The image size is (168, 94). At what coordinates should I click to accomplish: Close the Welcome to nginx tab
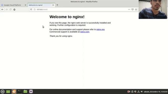coord(53,5)
